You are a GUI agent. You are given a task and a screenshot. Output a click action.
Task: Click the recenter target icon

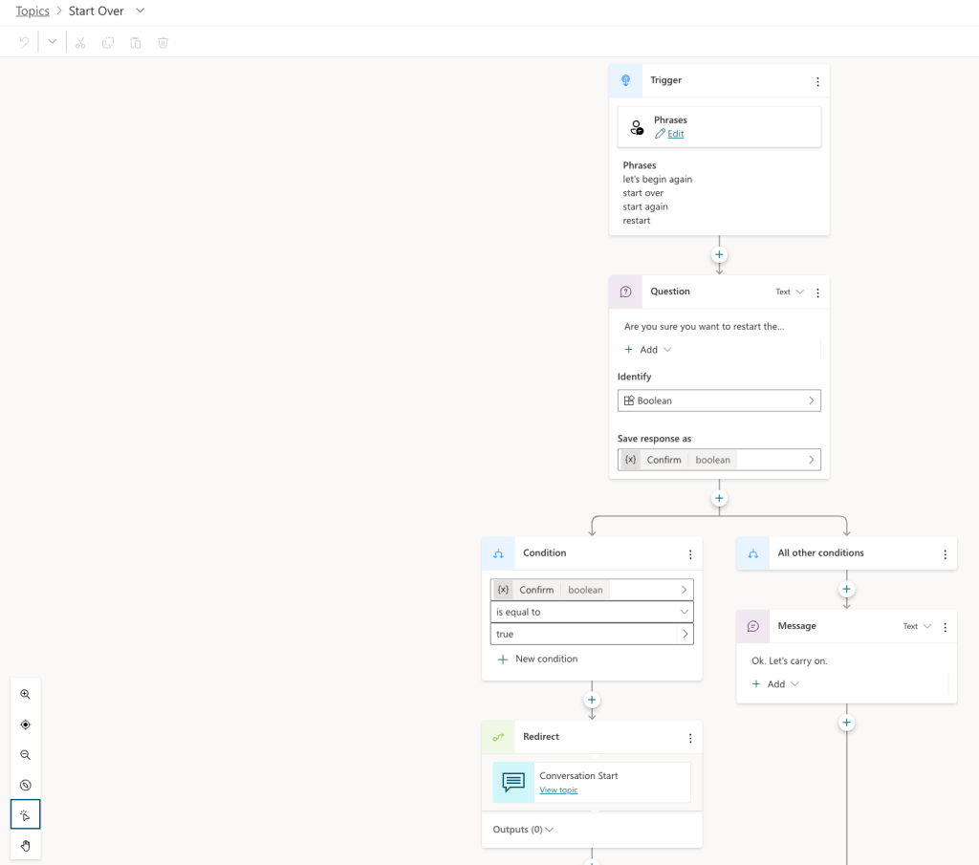[x=26, y=724]
